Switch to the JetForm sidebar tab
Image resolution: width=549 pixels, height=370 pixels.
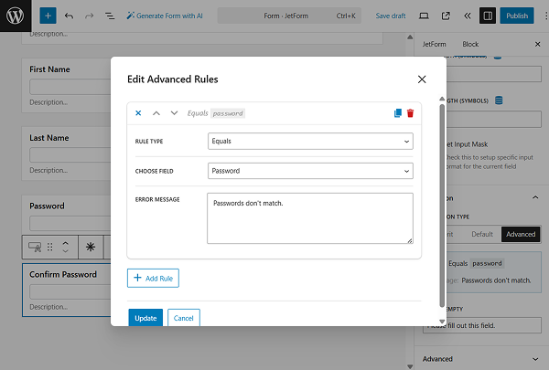coord(434,44)
